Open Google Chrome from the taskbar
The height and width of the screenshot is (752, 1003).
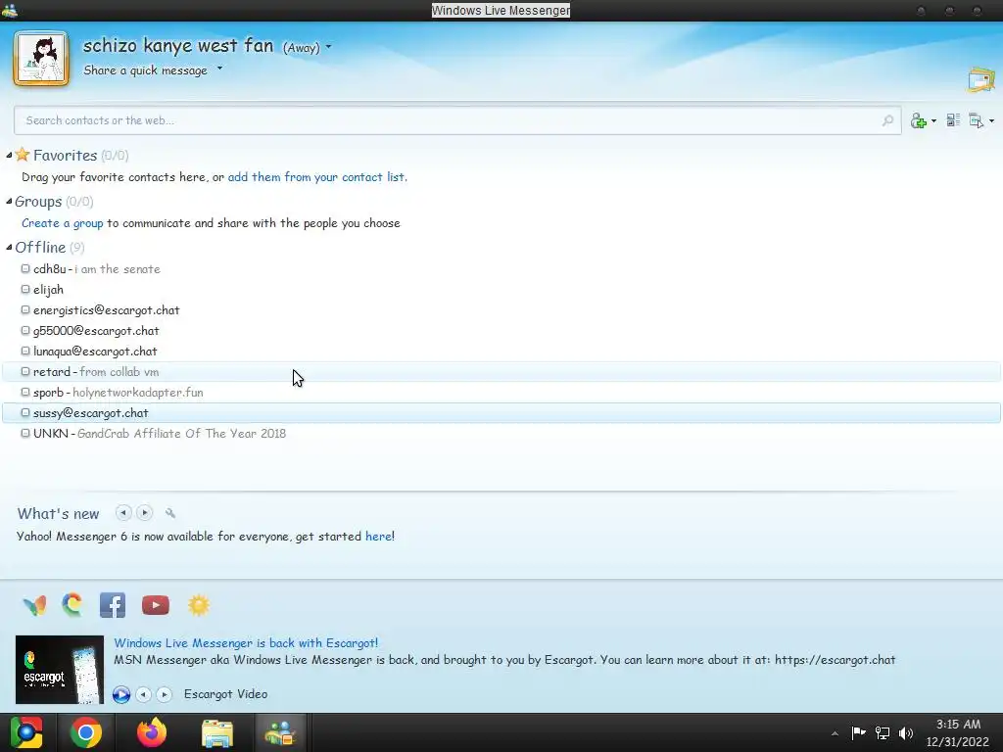[86, 732]
